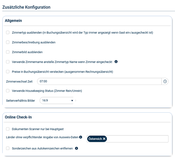Check Dokumenten Scanner nur bei Hauptgast
Viewport: 175px width, 159px height.
pyautogui.click(x=8, y=129)
